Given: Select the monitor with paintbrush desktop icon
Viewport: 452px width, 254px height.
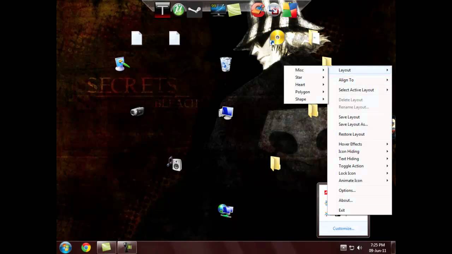Looking at the screenshot, I should pyautogui.click(x=122, y=64).
